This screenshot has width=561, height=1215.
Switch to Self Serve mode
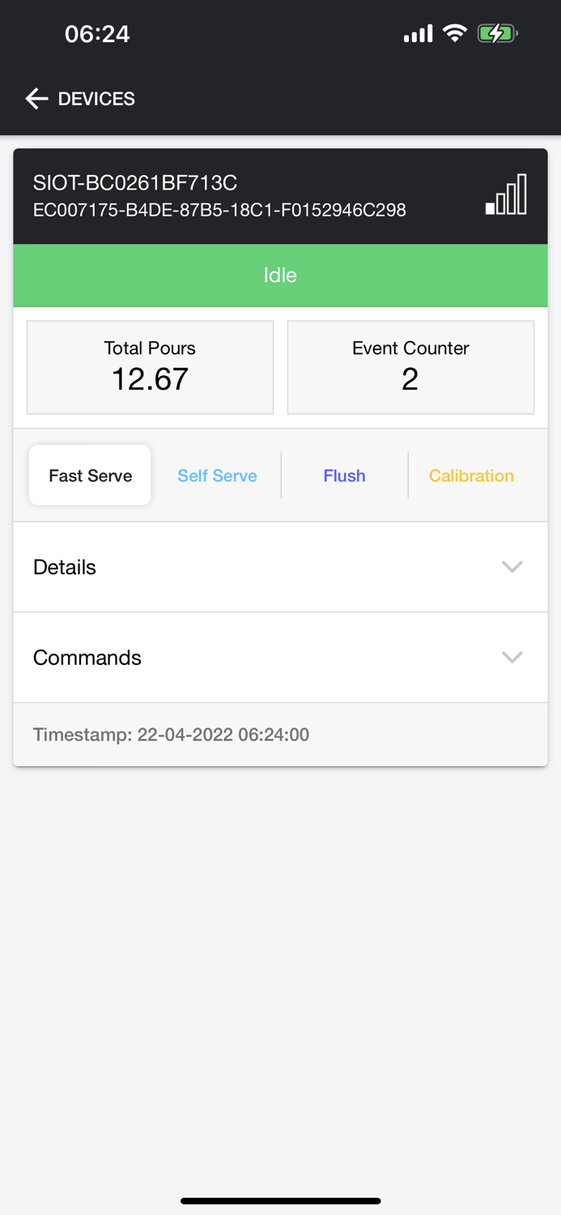[217, 475]
